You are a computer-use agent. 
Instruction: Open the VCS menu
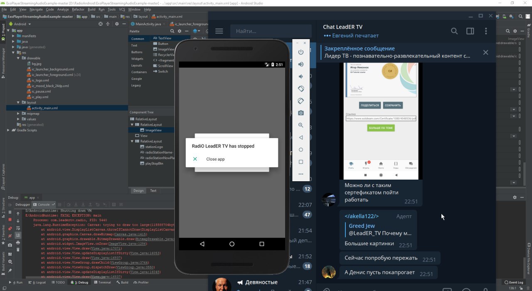click(122, 9)
